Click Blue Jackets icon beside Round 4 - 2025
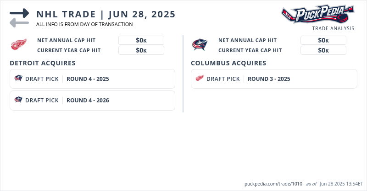 point(18,79)
